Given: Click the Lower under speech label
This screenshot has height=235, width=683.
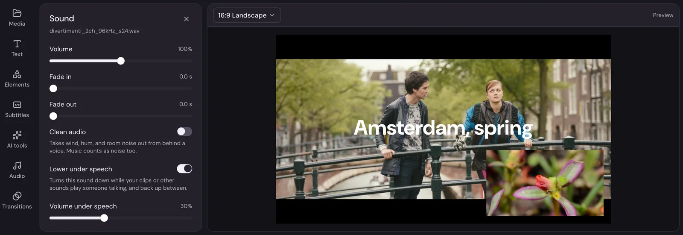Looking at the screenshot, I should pos(81,169).
